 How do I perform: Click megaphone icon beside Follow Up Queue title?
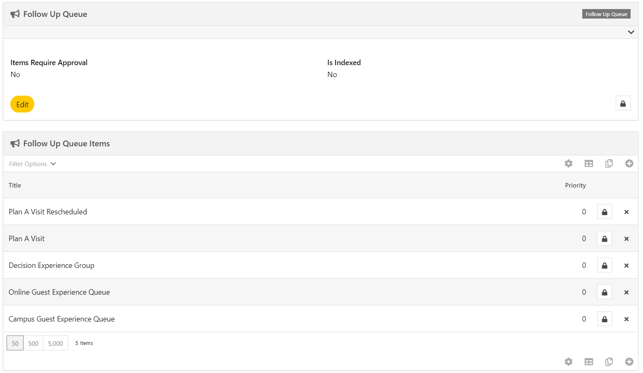15,14
